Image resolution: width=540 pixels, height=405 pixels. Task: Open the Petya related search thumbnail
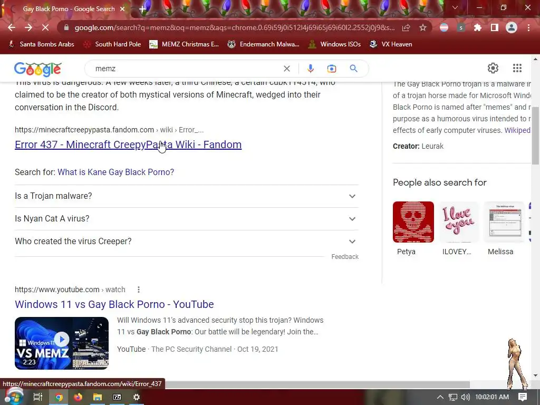413,222
